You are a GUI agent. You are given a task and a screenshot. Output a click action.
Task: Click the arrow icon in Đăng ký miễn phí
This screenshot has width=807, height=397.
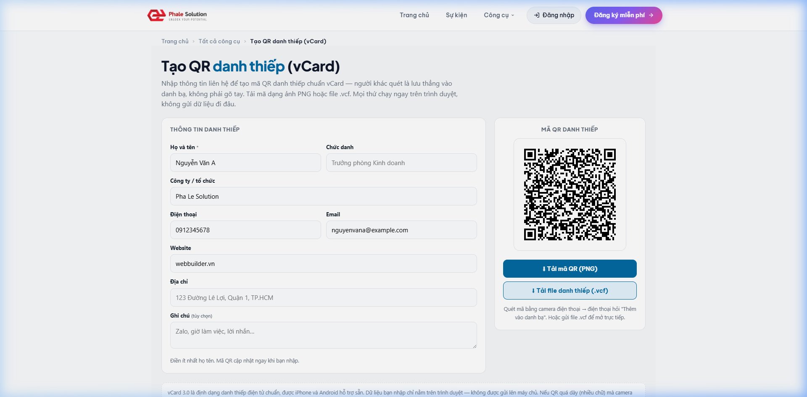click(x=651, y=15)
